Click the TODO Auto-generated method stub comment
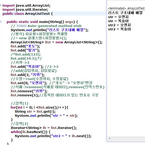 click(46, 26)
